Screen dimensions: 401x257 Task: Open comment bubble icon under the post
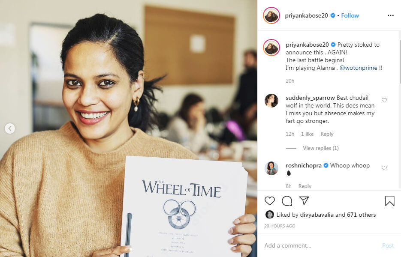point(287,201)
